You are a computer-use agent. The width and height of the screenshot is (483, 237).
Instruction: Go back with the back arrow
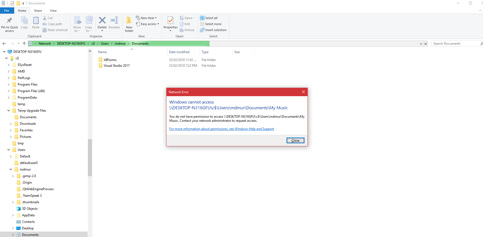pos(4,44)
